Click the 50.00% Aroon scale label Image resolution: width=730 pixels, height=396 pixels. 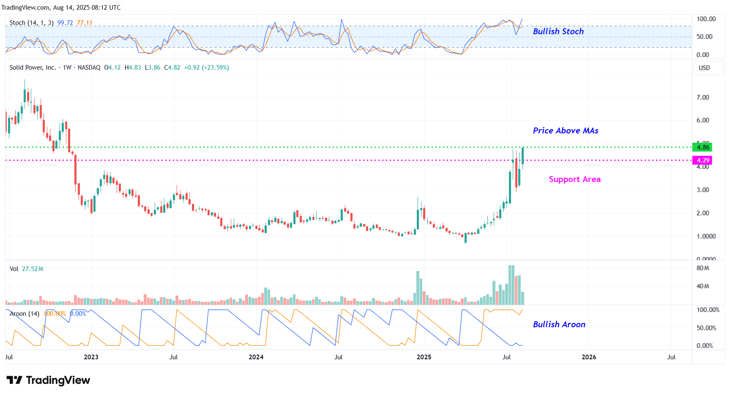point(706,328)
